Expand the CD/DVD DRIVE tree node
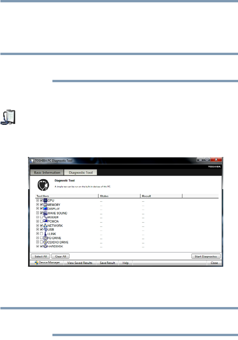Image resolution: width=238 pixels, height=340 pixels. tap(37, 242)
